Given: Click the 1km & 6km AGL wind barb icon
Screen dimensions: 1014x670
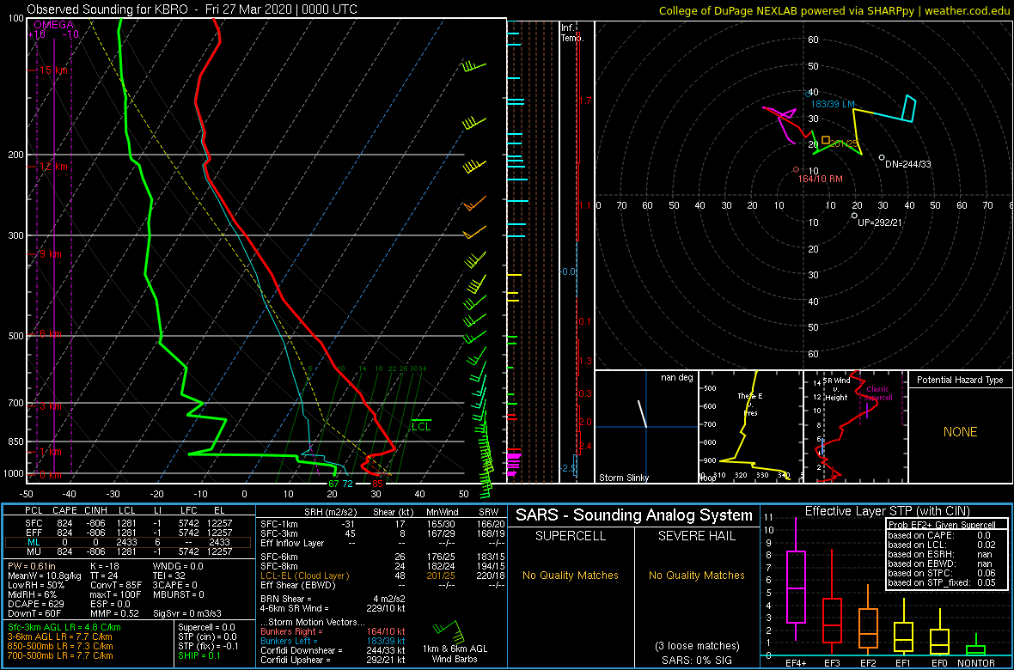Looking at the screenshot, I should 447,630.
